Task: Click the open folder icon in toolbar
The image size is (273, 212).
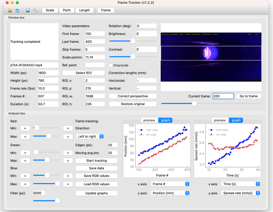Action: [x=10, y=10]
